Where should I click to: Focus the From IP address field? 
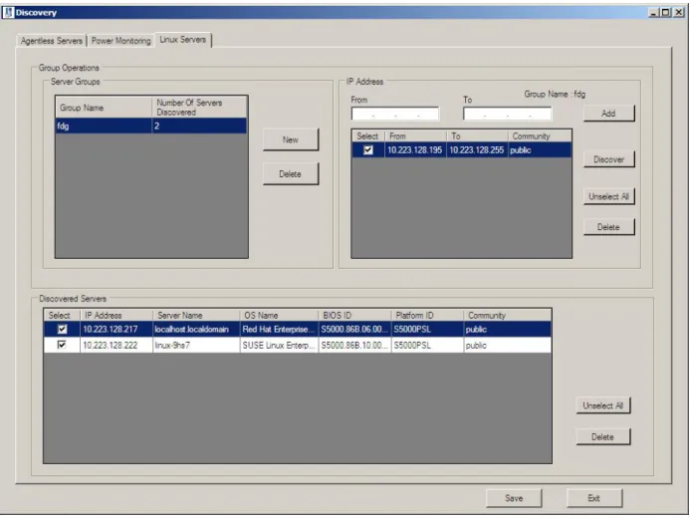[394, 114]
